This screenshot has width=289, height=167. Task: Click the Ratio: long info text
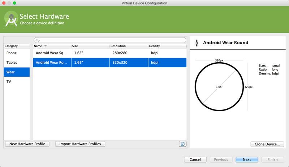(268, 69)
